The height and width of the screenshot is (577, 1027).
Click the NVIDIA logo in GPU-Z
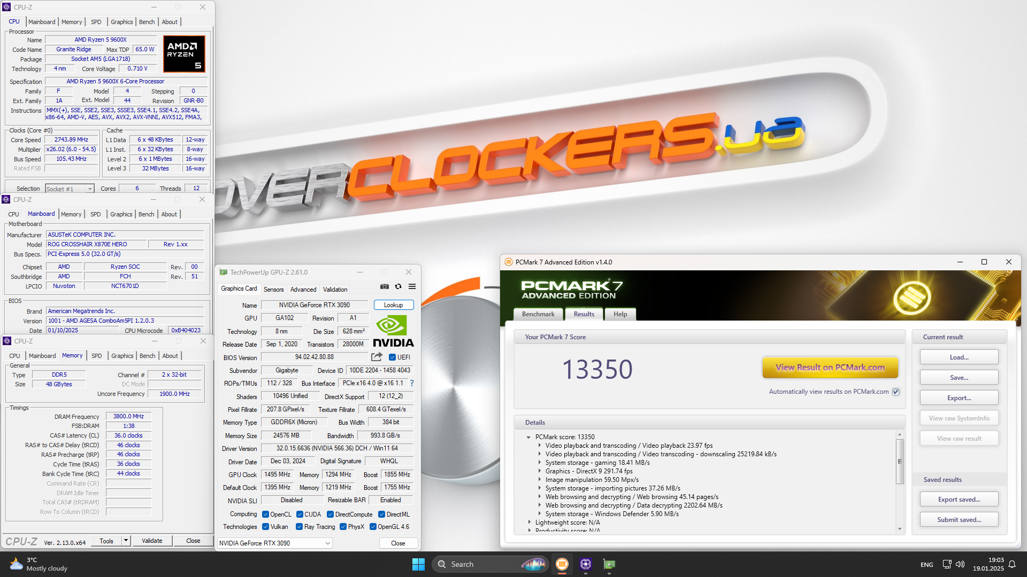[393, 331]
